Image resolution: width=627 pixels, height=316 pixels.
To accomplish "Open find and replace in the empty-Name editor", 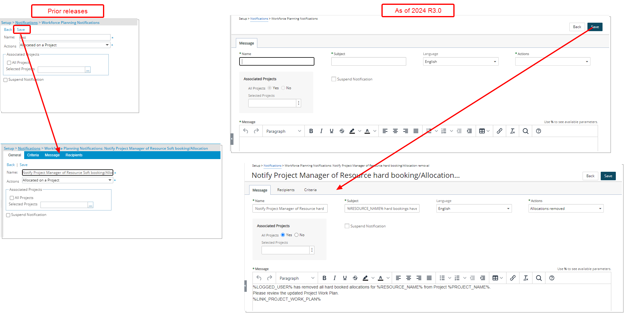I will [x=526, y=131].
